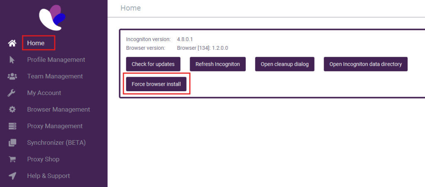Click the Profile Management cursor icon
This screenshot has width=425, height=187.
12,60
